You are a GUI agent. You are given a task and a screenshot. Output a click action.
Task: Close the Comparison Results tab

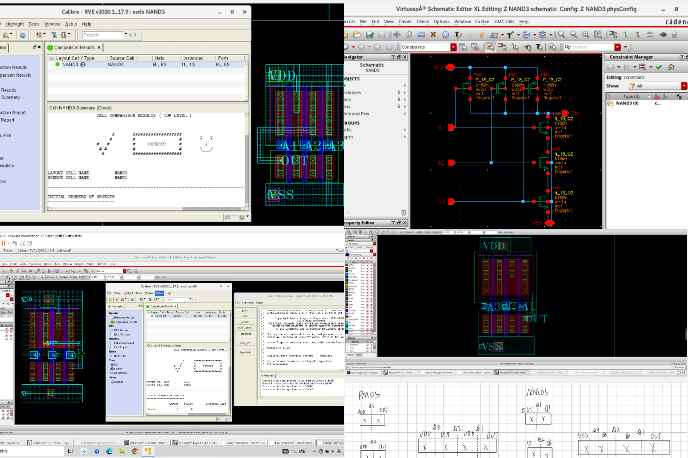(99, 47)
